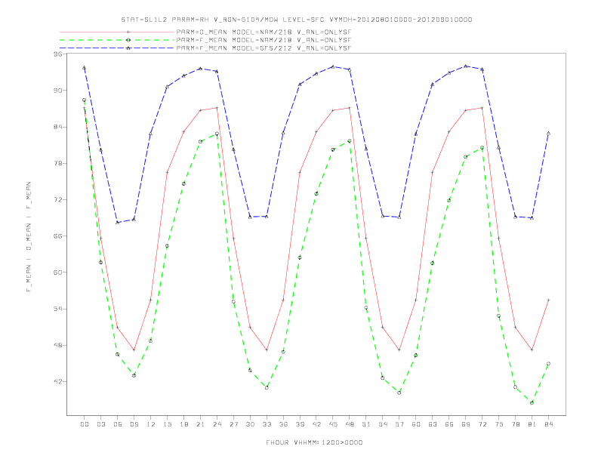This screenshot has height=462, width=598.
Task: Click the red O_MEAN plus point at hour 84
Action: pos(548,300)
